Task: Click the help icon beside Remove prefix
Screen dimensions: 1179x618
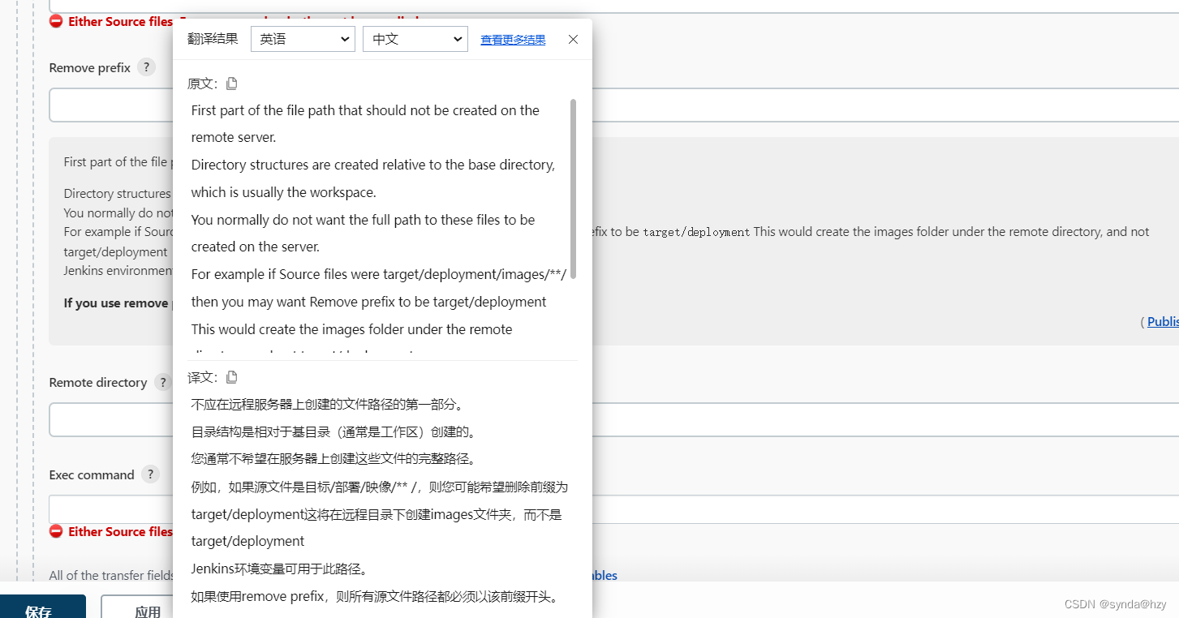Action: pyautogui.click(x=146, y=67)
